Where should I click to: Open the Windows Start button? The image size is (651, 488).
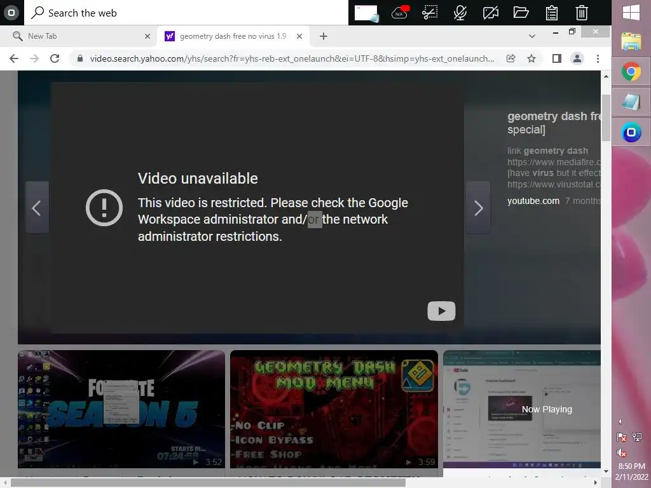point(631,13)
